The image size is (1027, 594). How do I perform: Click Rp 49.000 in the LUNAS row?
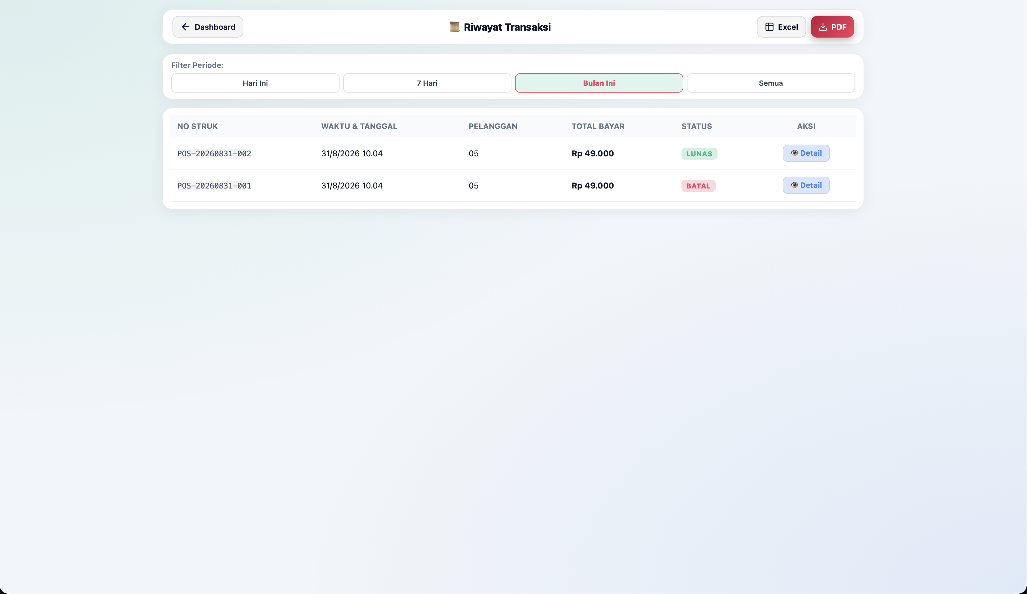click(592, 154)
